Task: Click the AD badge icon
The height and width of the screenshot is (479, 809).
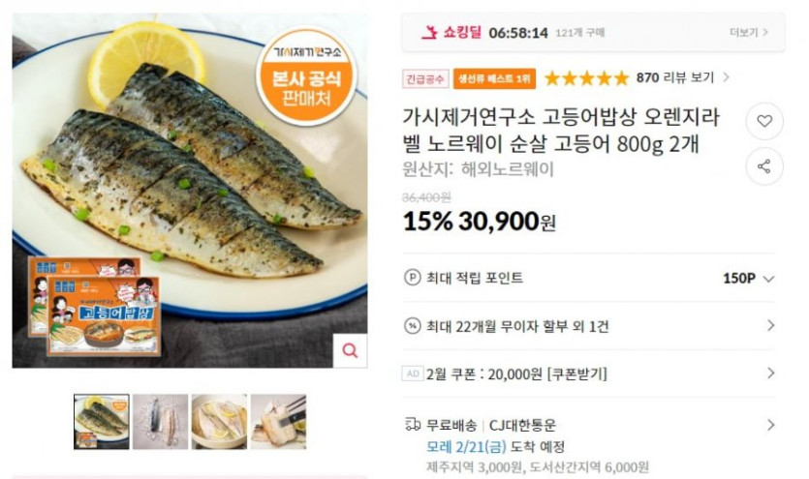Action: tap(412, 374)
